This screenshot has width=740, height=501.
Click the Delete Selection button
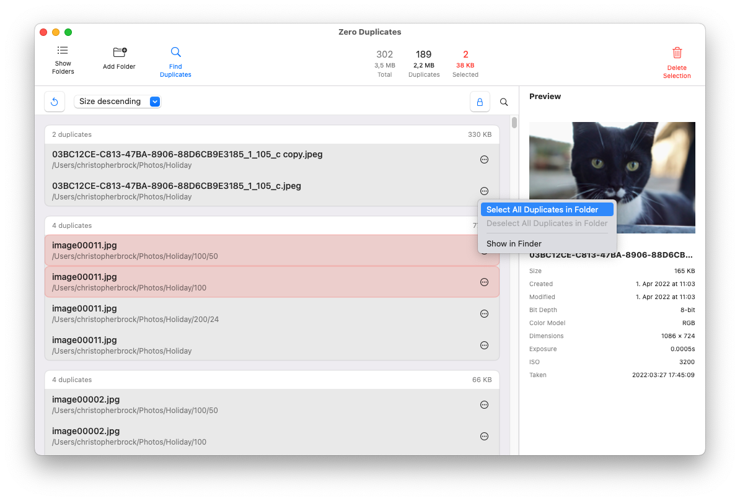[x=677, y=61]
